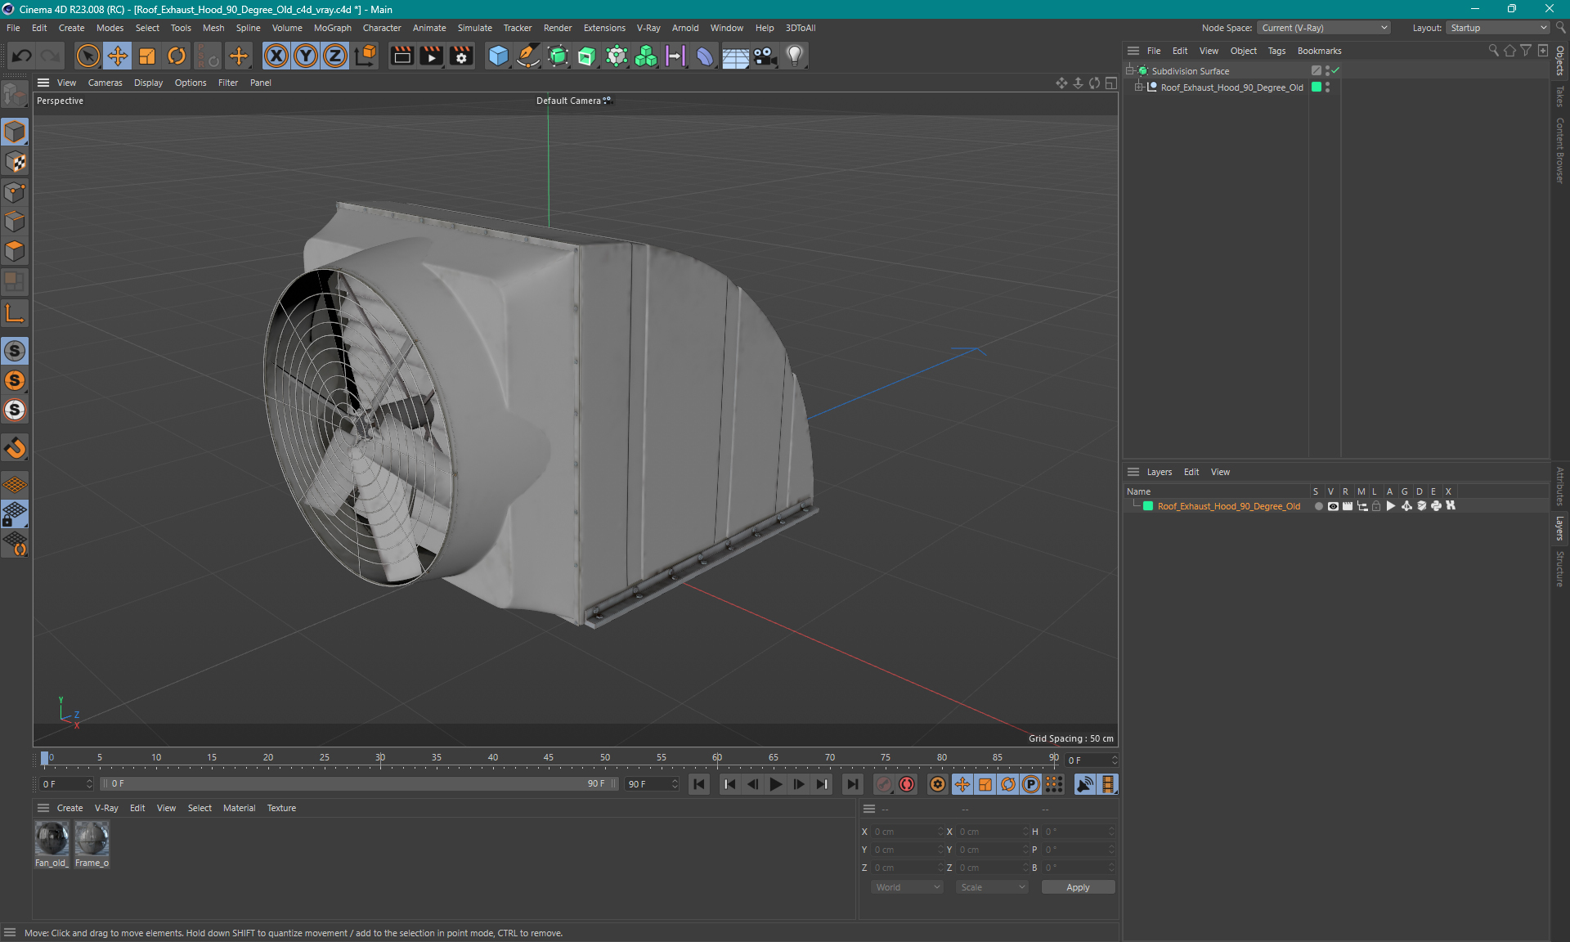Click frame 30 on timeline ruler
Image resolution: width=1570 pixels, height=942 pixels.
(380, 758)
